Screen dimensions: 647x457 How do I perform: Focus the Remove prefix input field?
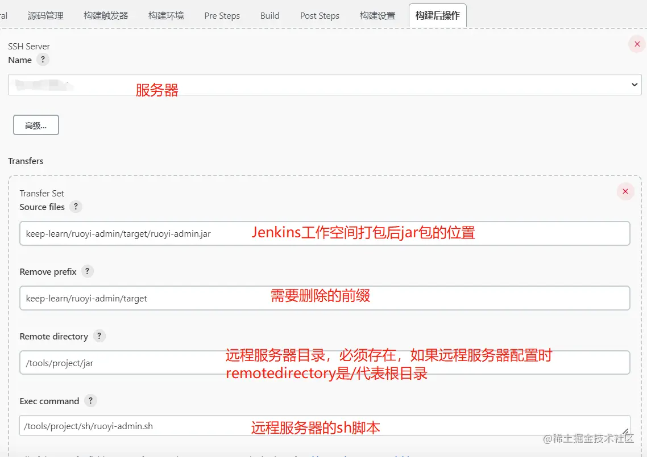(325, 298)
